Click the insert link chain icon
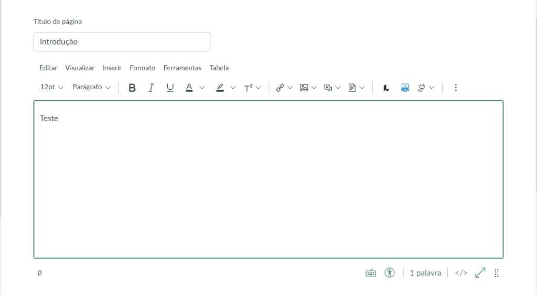The height and width of the screenshot is (295, 537). (x=280, y=88)
